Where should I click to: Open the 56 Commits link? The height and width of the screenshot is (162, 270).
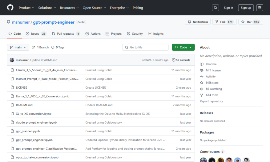(x=181, y=60)
